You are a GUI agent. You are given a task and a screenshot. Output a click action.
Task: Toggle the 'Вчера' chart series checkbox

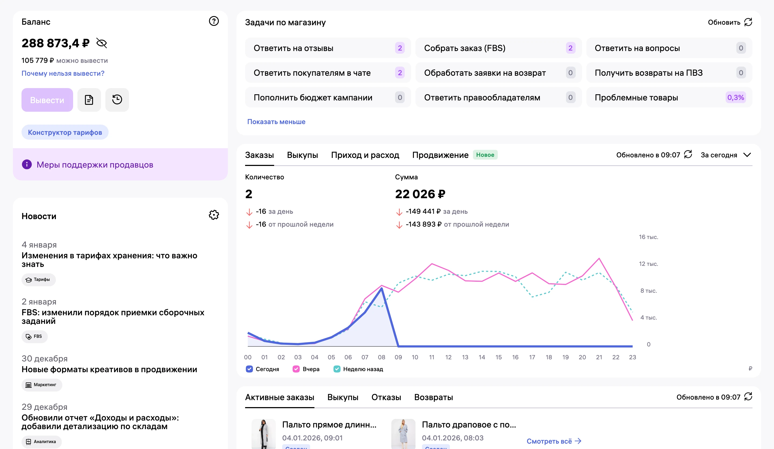296,369
